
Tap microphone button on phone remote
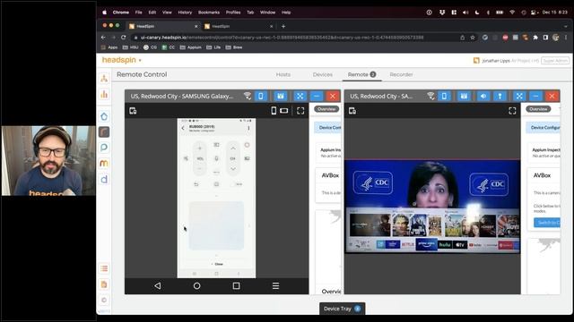click(216, 158)
